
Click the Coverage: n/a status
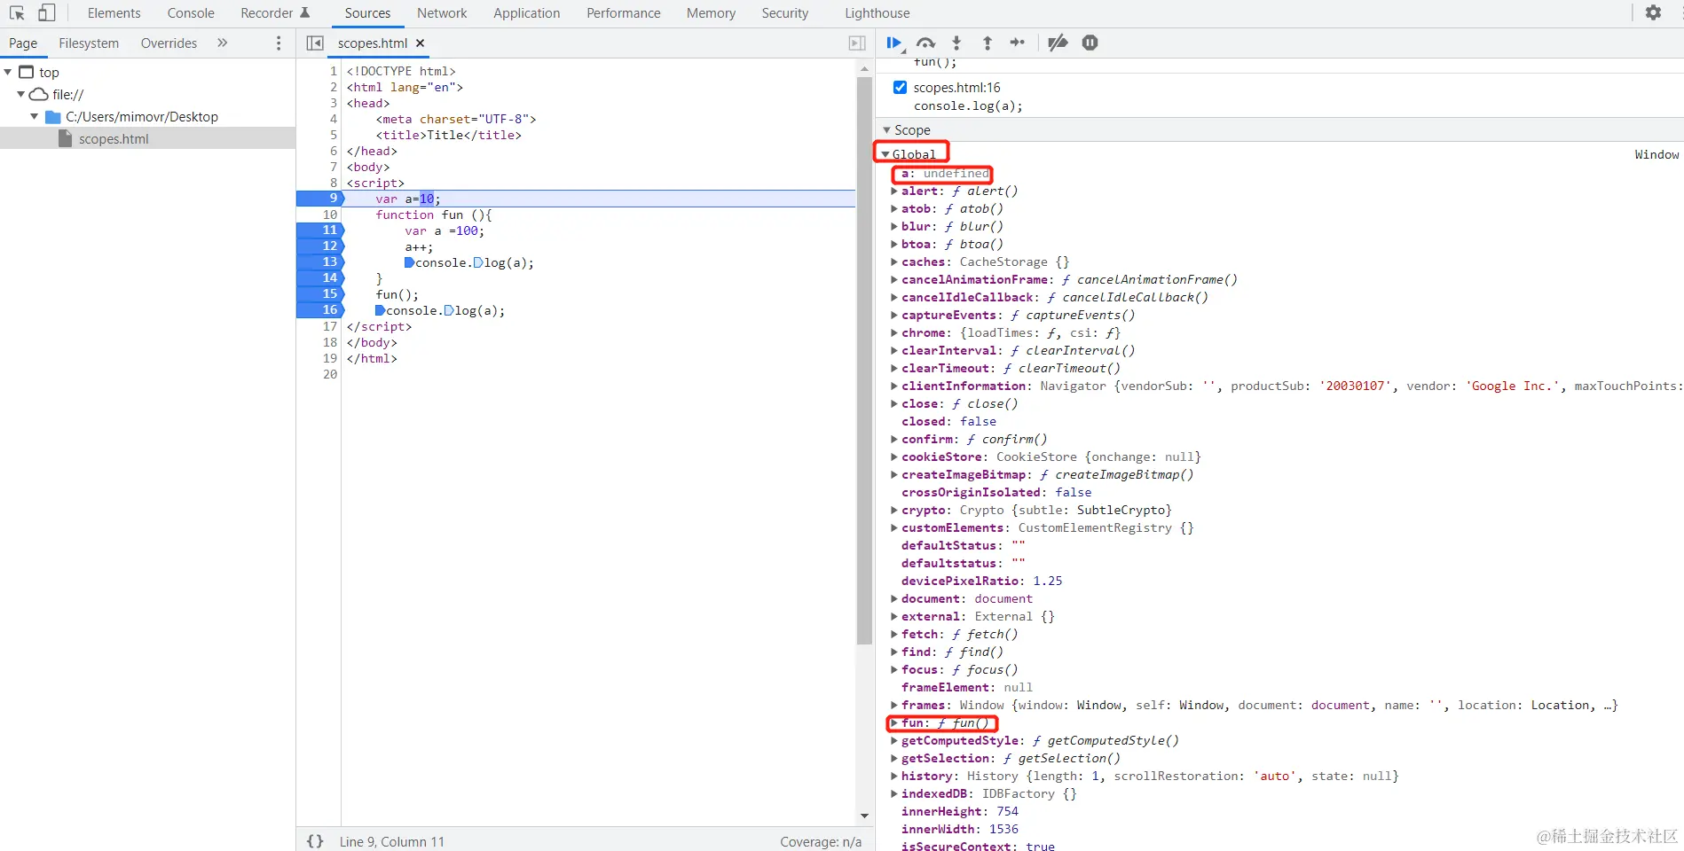[821, 841]
